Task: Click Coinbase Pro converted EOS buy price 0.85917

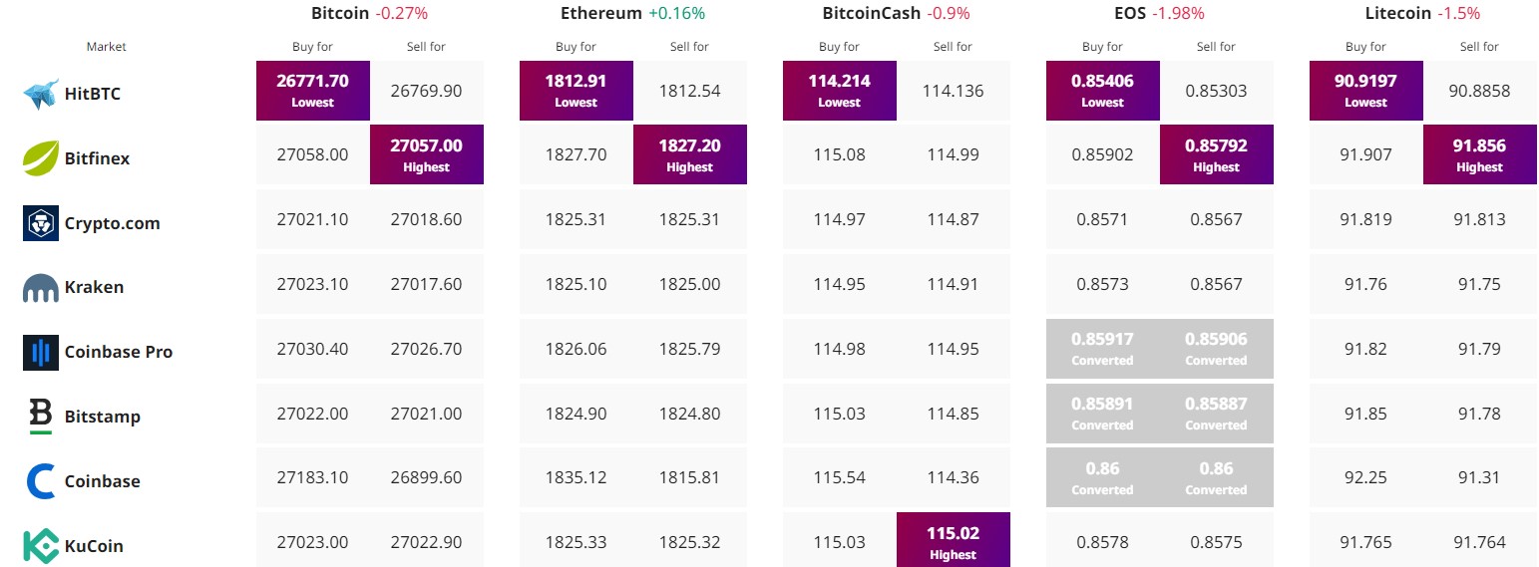Action: (1103, 349)
